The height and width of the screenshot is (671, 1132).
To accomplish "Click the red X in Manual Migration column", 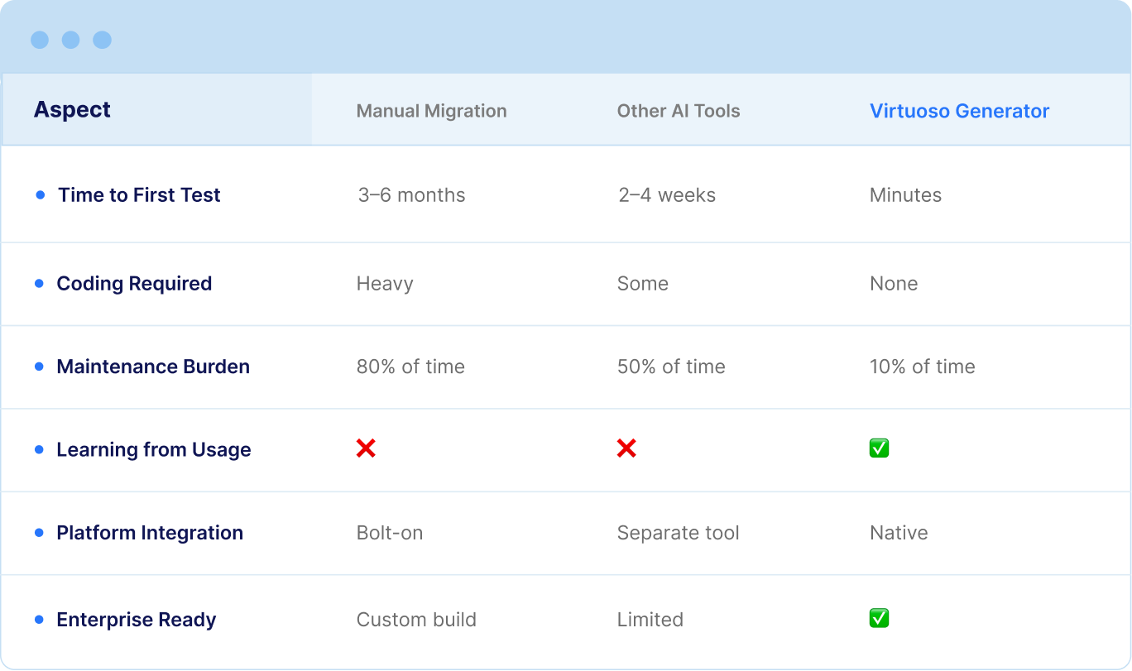I will (366, 448).
